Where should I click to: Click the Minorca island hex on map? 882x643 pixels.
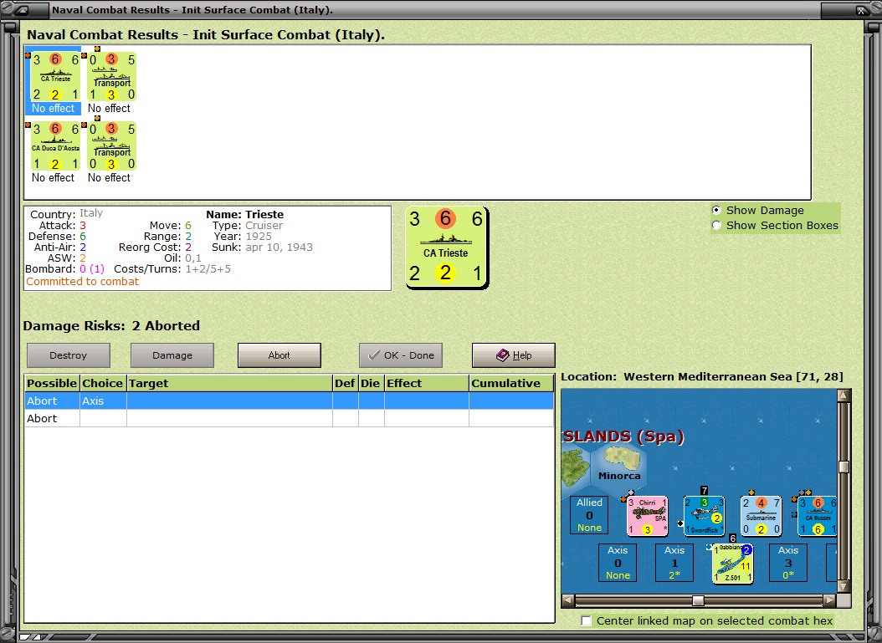coord(619,466)
